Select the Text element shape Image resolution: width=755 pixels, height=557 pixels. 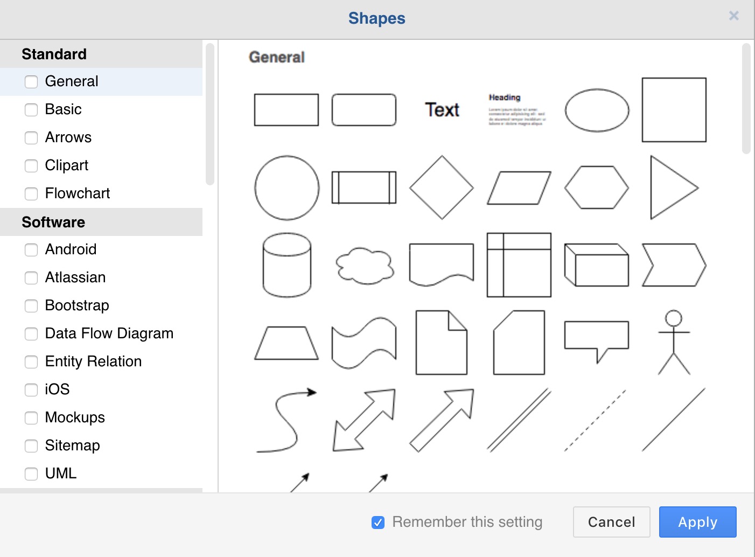pyautogui.click(x=442, y=110)
